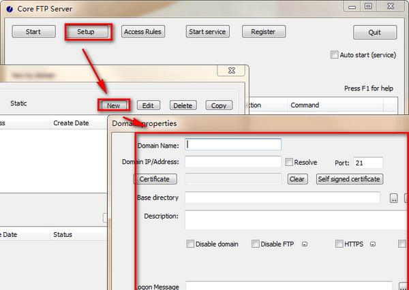Focus the Description text box
The height and width of the screenshot is (290, 409).
click(296, 220)
